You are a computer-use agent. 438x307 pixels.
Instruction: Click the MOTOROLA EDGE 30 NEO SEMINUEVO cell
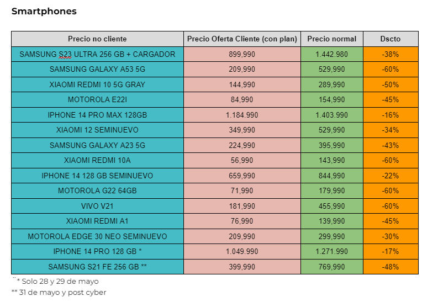[97, 236]
